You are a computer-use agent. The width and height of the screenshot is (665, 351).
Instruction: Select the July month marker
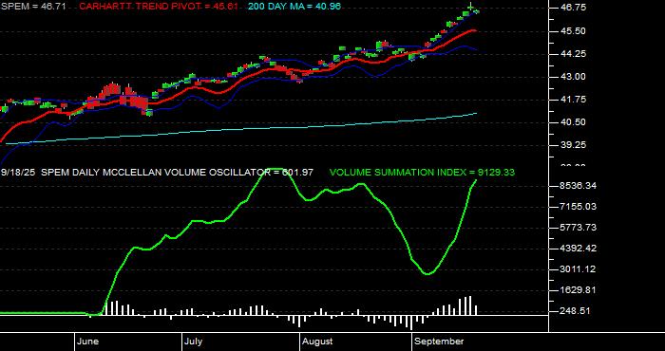point(194,342)
